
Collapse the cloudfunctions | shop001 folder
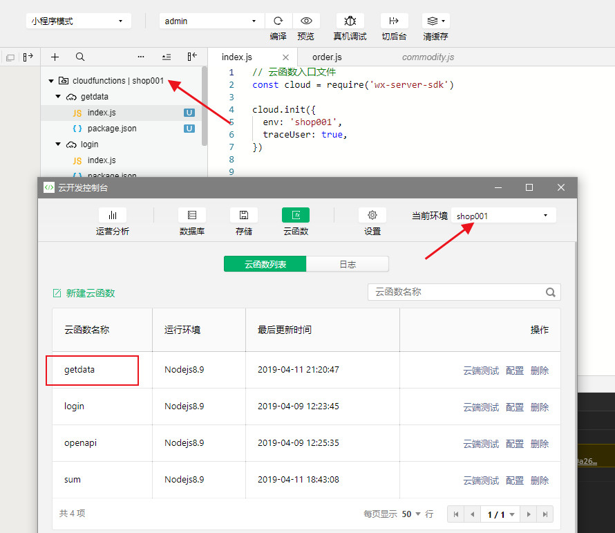[51, 81]
